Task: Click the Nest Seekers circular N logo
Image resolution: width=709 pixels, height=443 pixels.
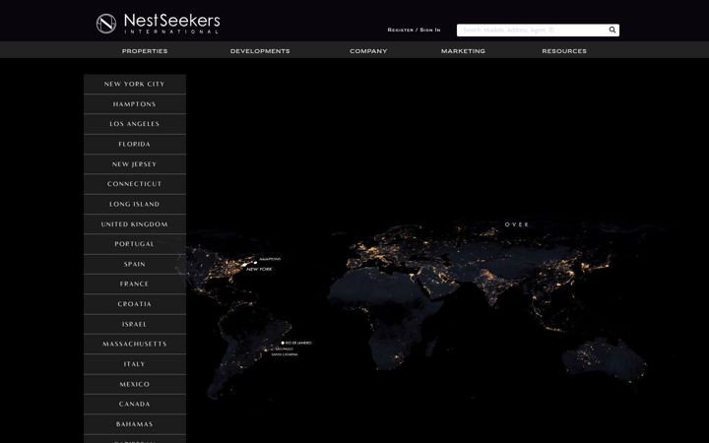Action: click(106, 24)
